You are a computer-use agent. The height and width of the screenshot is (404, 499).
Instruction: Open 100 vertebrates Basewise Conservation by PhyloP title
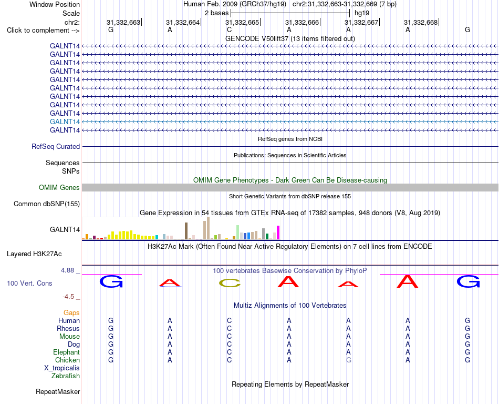[x=290, y=271]
